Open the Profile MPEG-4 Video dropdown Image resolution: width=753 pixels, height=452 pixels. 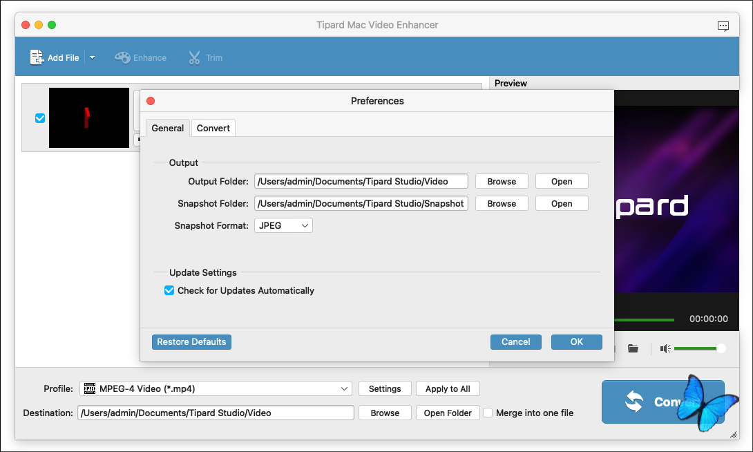click(216, 388)
